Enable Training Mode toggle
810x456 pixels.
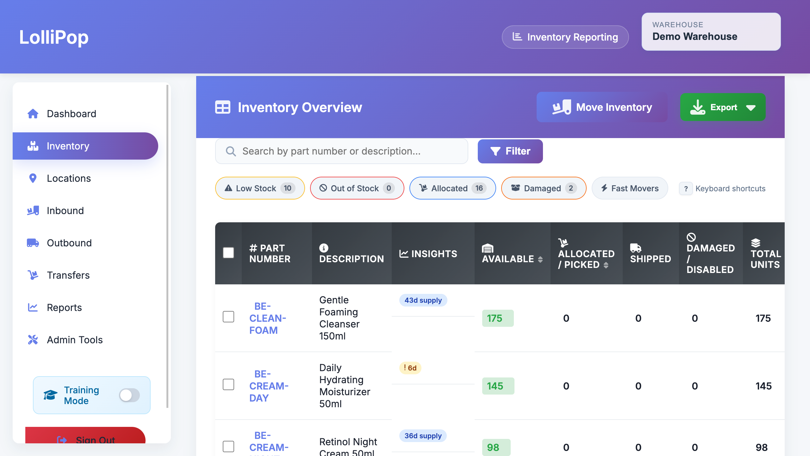point(129,395)
